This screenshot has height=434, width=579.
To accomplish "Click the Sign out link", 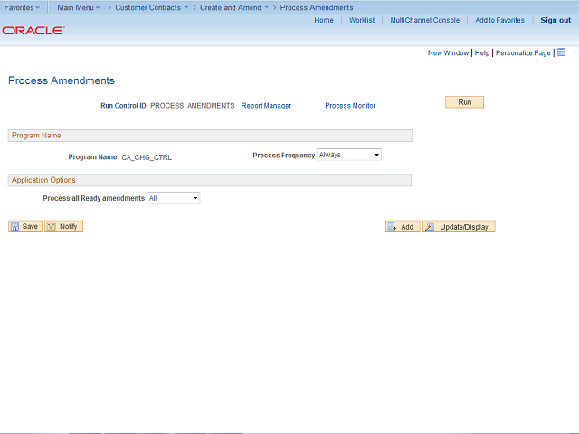I will coord(555,20).
